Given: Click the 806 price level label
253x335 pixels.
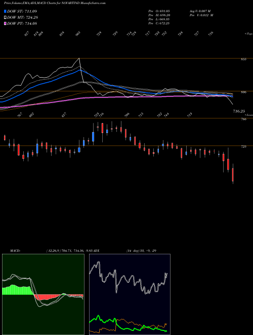Looking at the screenshot, I should tap(243, 92).
